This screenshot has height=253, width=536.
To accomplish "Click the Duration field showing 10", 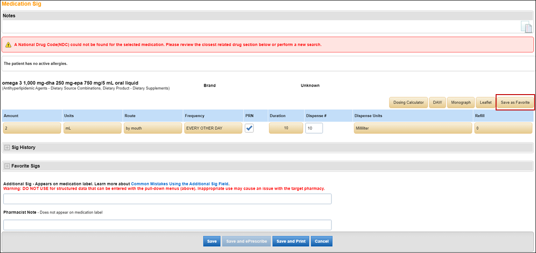I will pos(286,128).
